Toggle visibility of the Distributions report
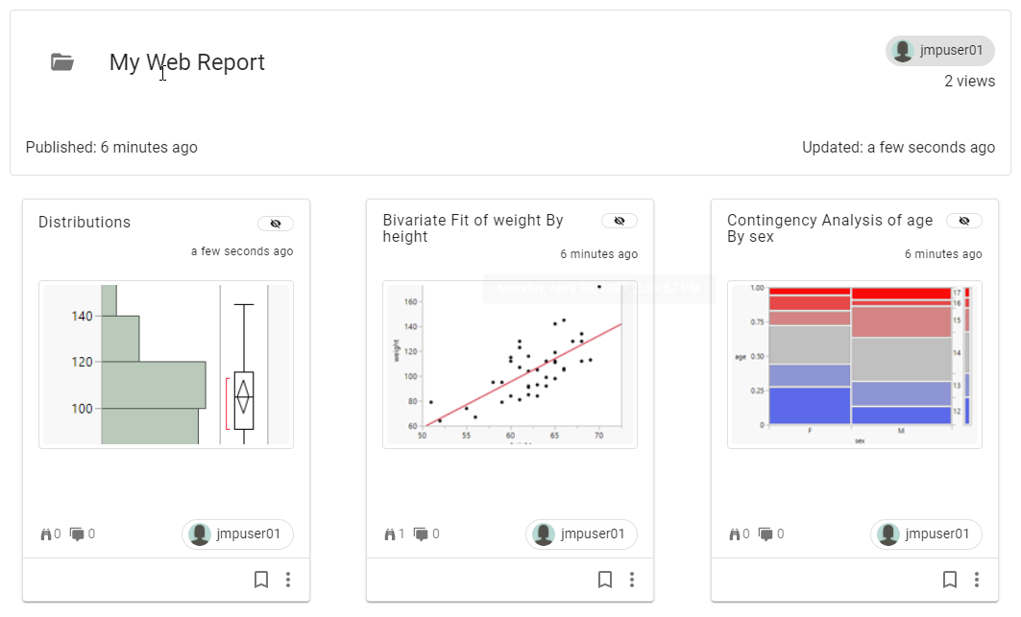This screenshot has width=1021, height=617. click(x=275, y=223)
